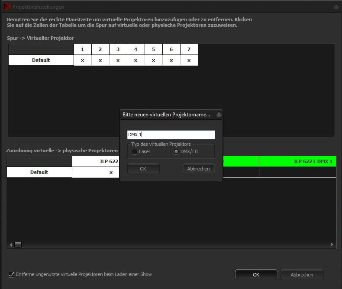Toggle Default track cell under projector 1

pyautogui.click(x=82, y=60)
